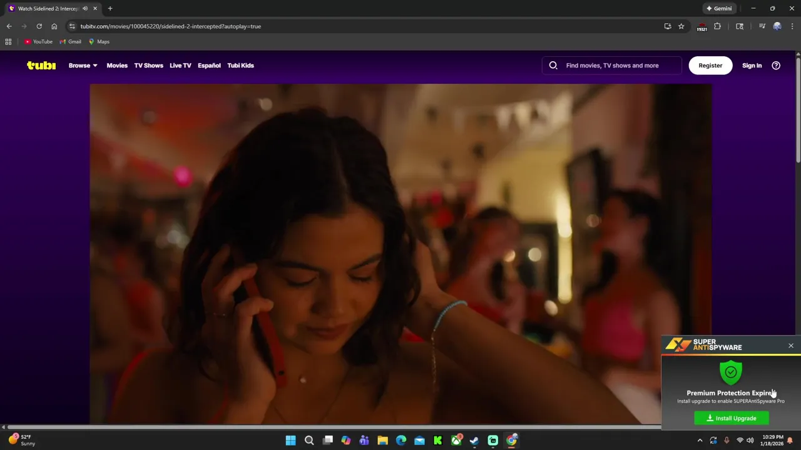Image resolution: width=801 pixels, height=450 pixels.
Task: Open Copilot from the taskbar
Action: (x=346, y=441)
